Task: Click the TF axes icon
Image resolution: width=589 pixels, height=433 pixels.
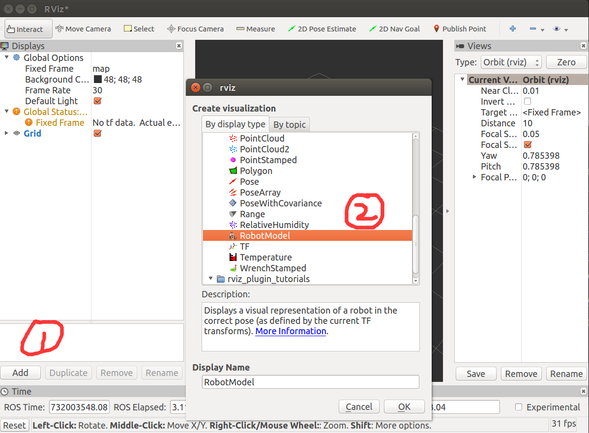Action: click(x=233, y=246)
